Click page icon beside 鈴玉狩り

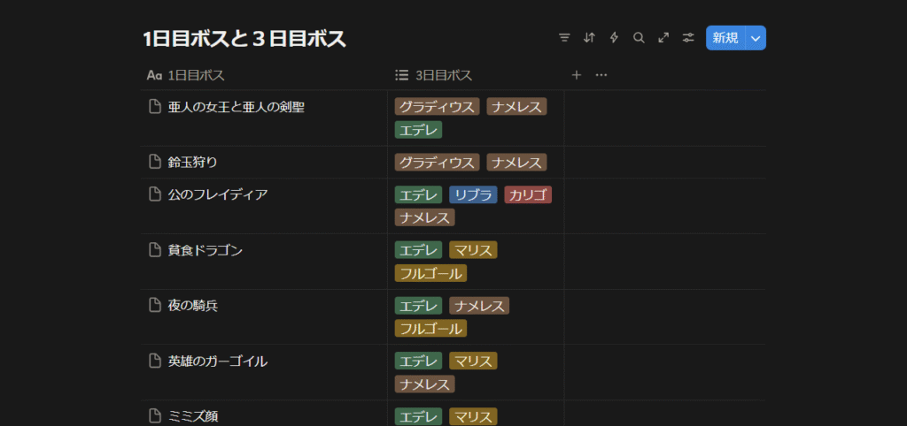coord(155,162)
